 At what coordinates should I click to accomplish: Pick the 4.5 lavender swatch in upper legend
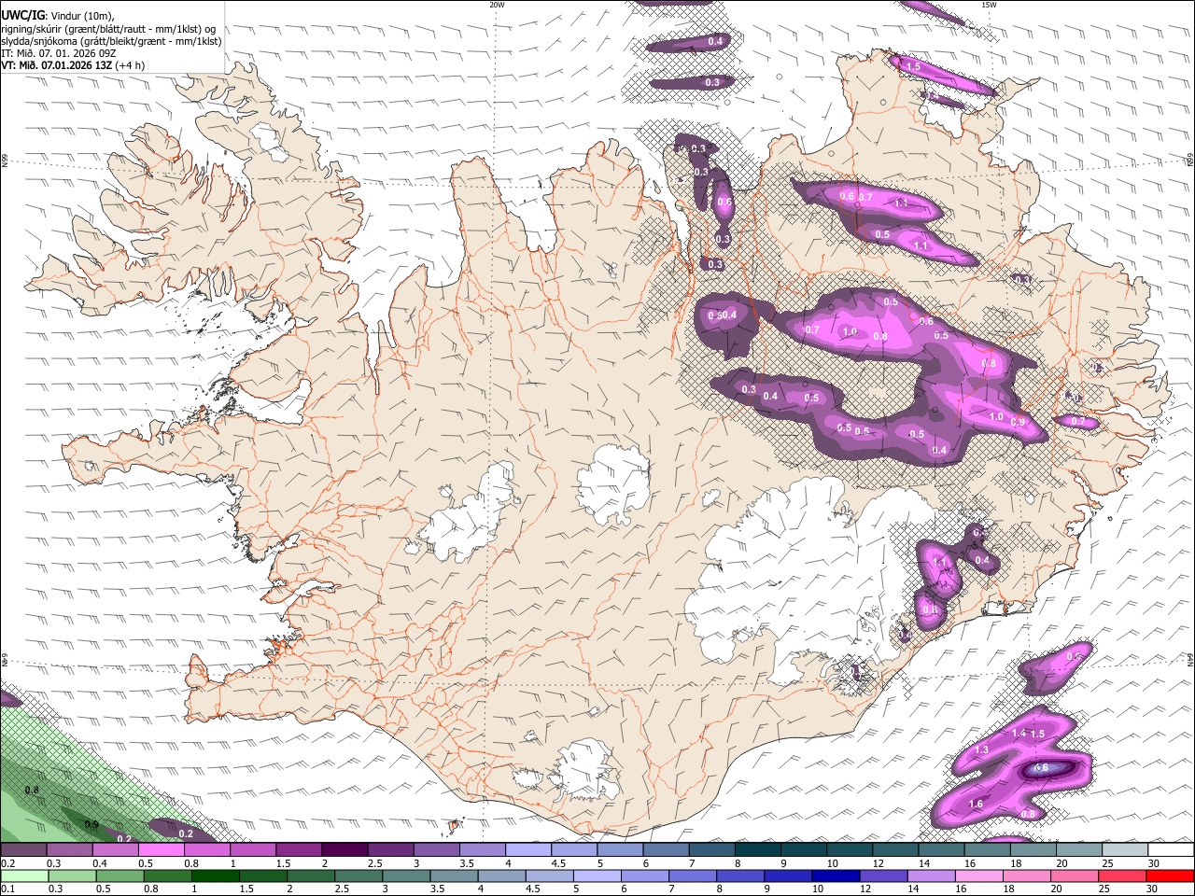[574, 849]
